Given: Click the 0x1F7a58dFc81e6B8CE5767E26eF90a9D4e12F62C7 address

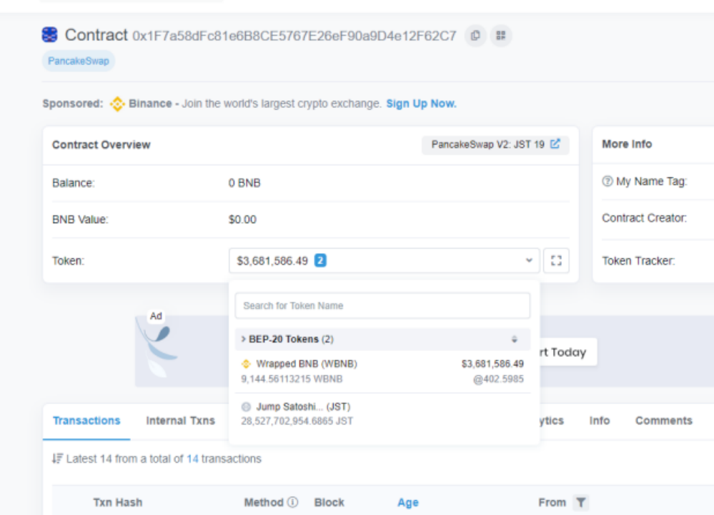Looking at the screenshot, I should 294,36.
